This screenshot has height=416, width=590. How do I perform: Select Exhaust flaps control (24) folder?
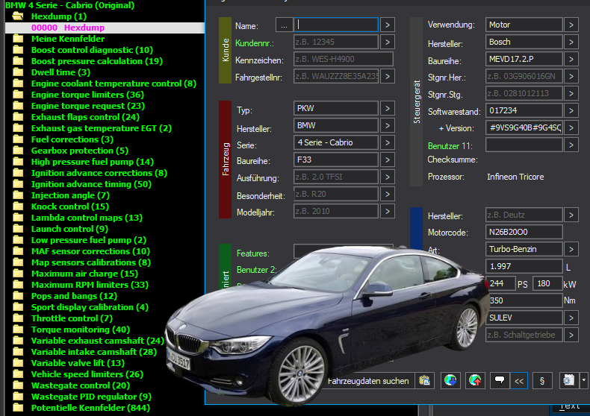point(85,117)
